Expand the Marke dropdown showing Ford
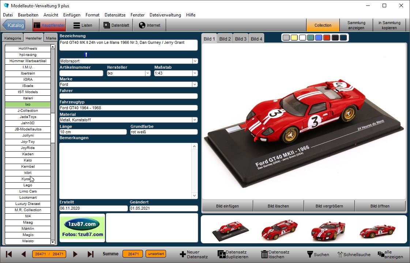Viewport: 410px width, 263px height. [x=195, y=84]
